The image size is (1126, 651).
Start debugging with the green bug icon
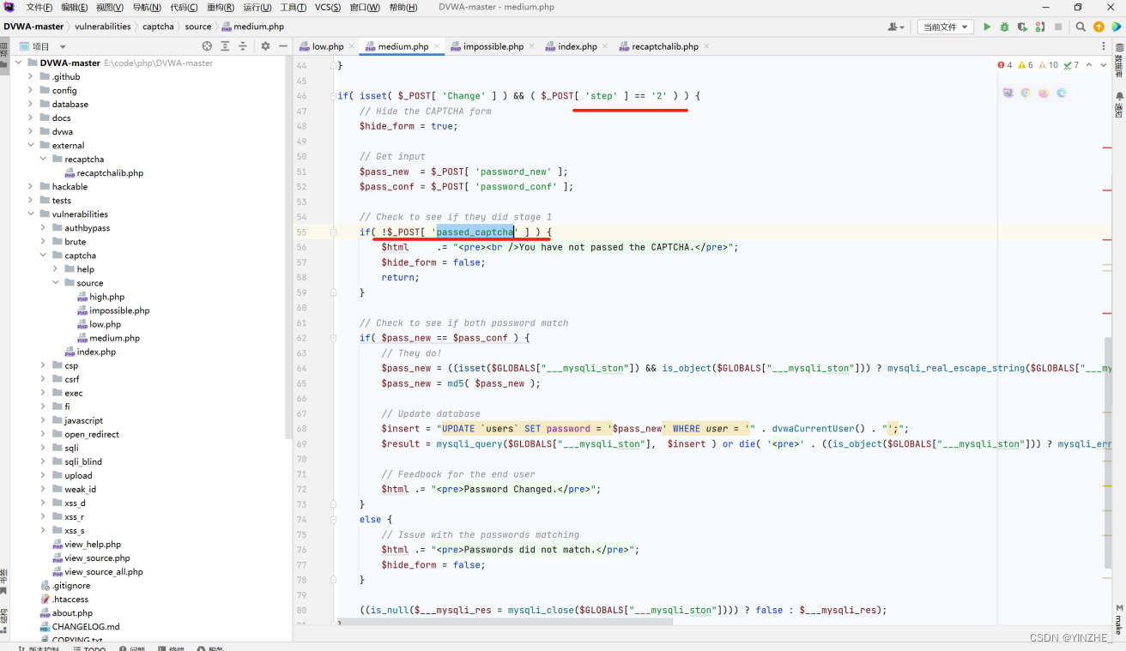point(1004,27)
